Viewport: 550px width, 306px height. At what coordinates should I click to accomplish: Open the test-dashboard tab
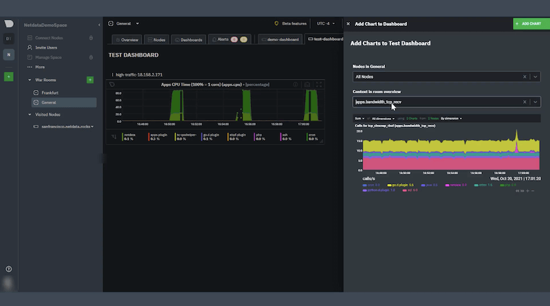(x=325, y=39)
